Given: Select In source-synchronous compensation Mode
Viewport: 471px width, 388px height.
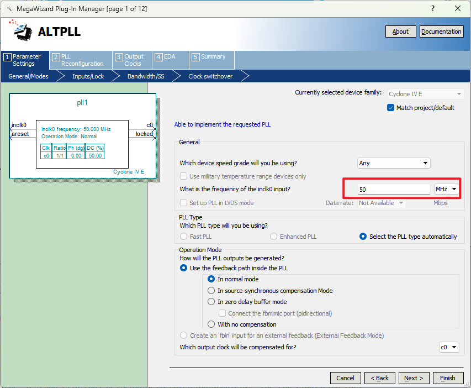Looking at the screenshot, I should (211, 291).
